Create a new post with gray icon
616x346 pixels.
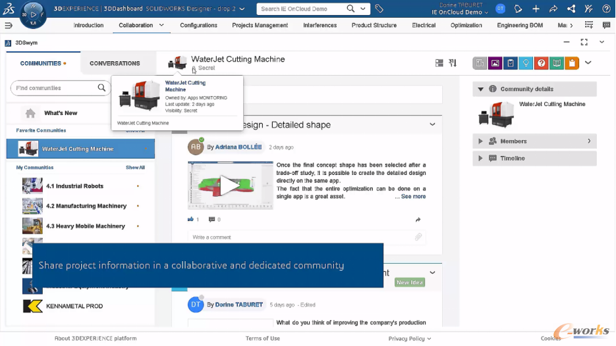(x=479, y=62)
